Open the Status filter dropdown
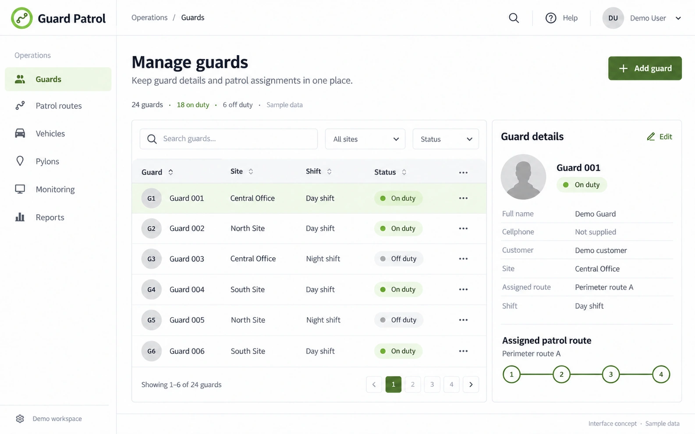 pos(446,139)
